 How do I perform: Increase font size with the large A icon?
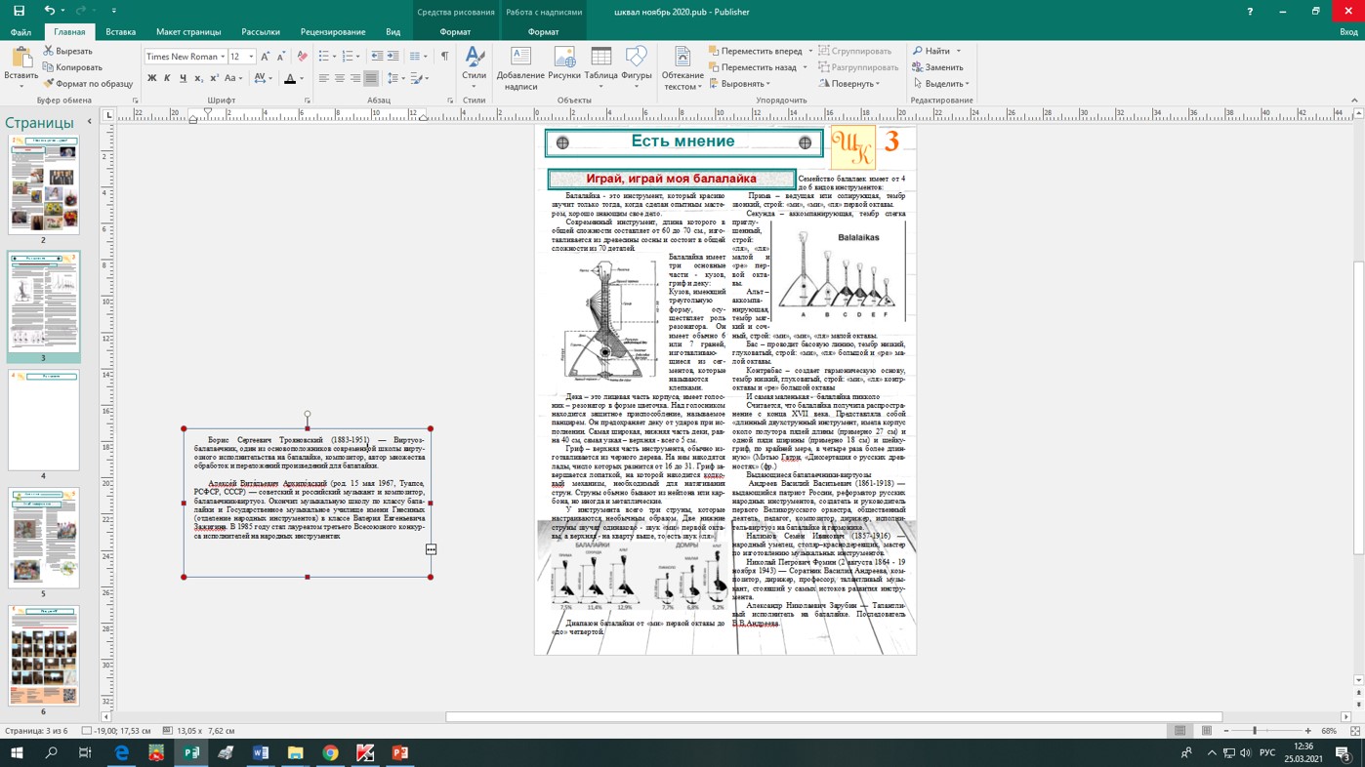pos(266,57)
